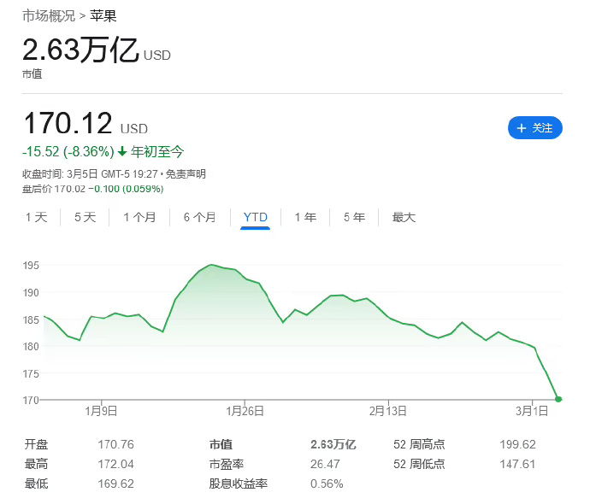Image resolution: width=590 pixels, height=504 pixels.
Task: Click the -15.52 (-8.36%) change text
Action: click(68, 151)
